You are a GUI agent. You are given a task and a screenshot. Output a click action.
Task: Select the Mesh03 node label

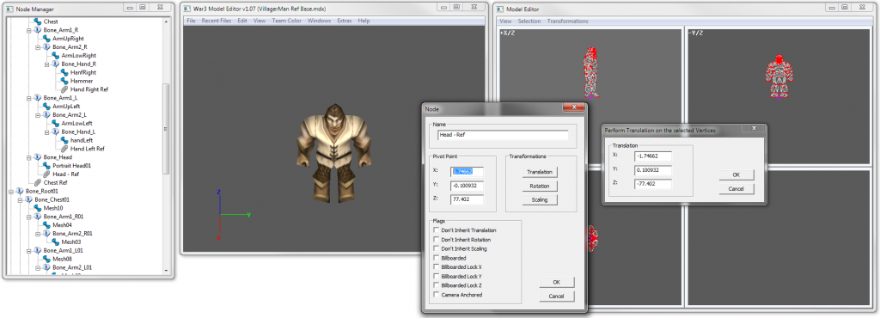click(x=72, y=242)
